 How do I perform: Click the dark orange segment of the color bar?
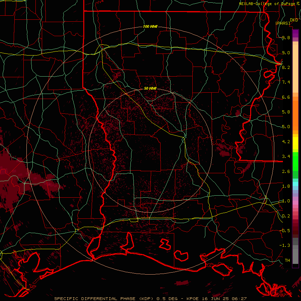[x=295, y=115]
